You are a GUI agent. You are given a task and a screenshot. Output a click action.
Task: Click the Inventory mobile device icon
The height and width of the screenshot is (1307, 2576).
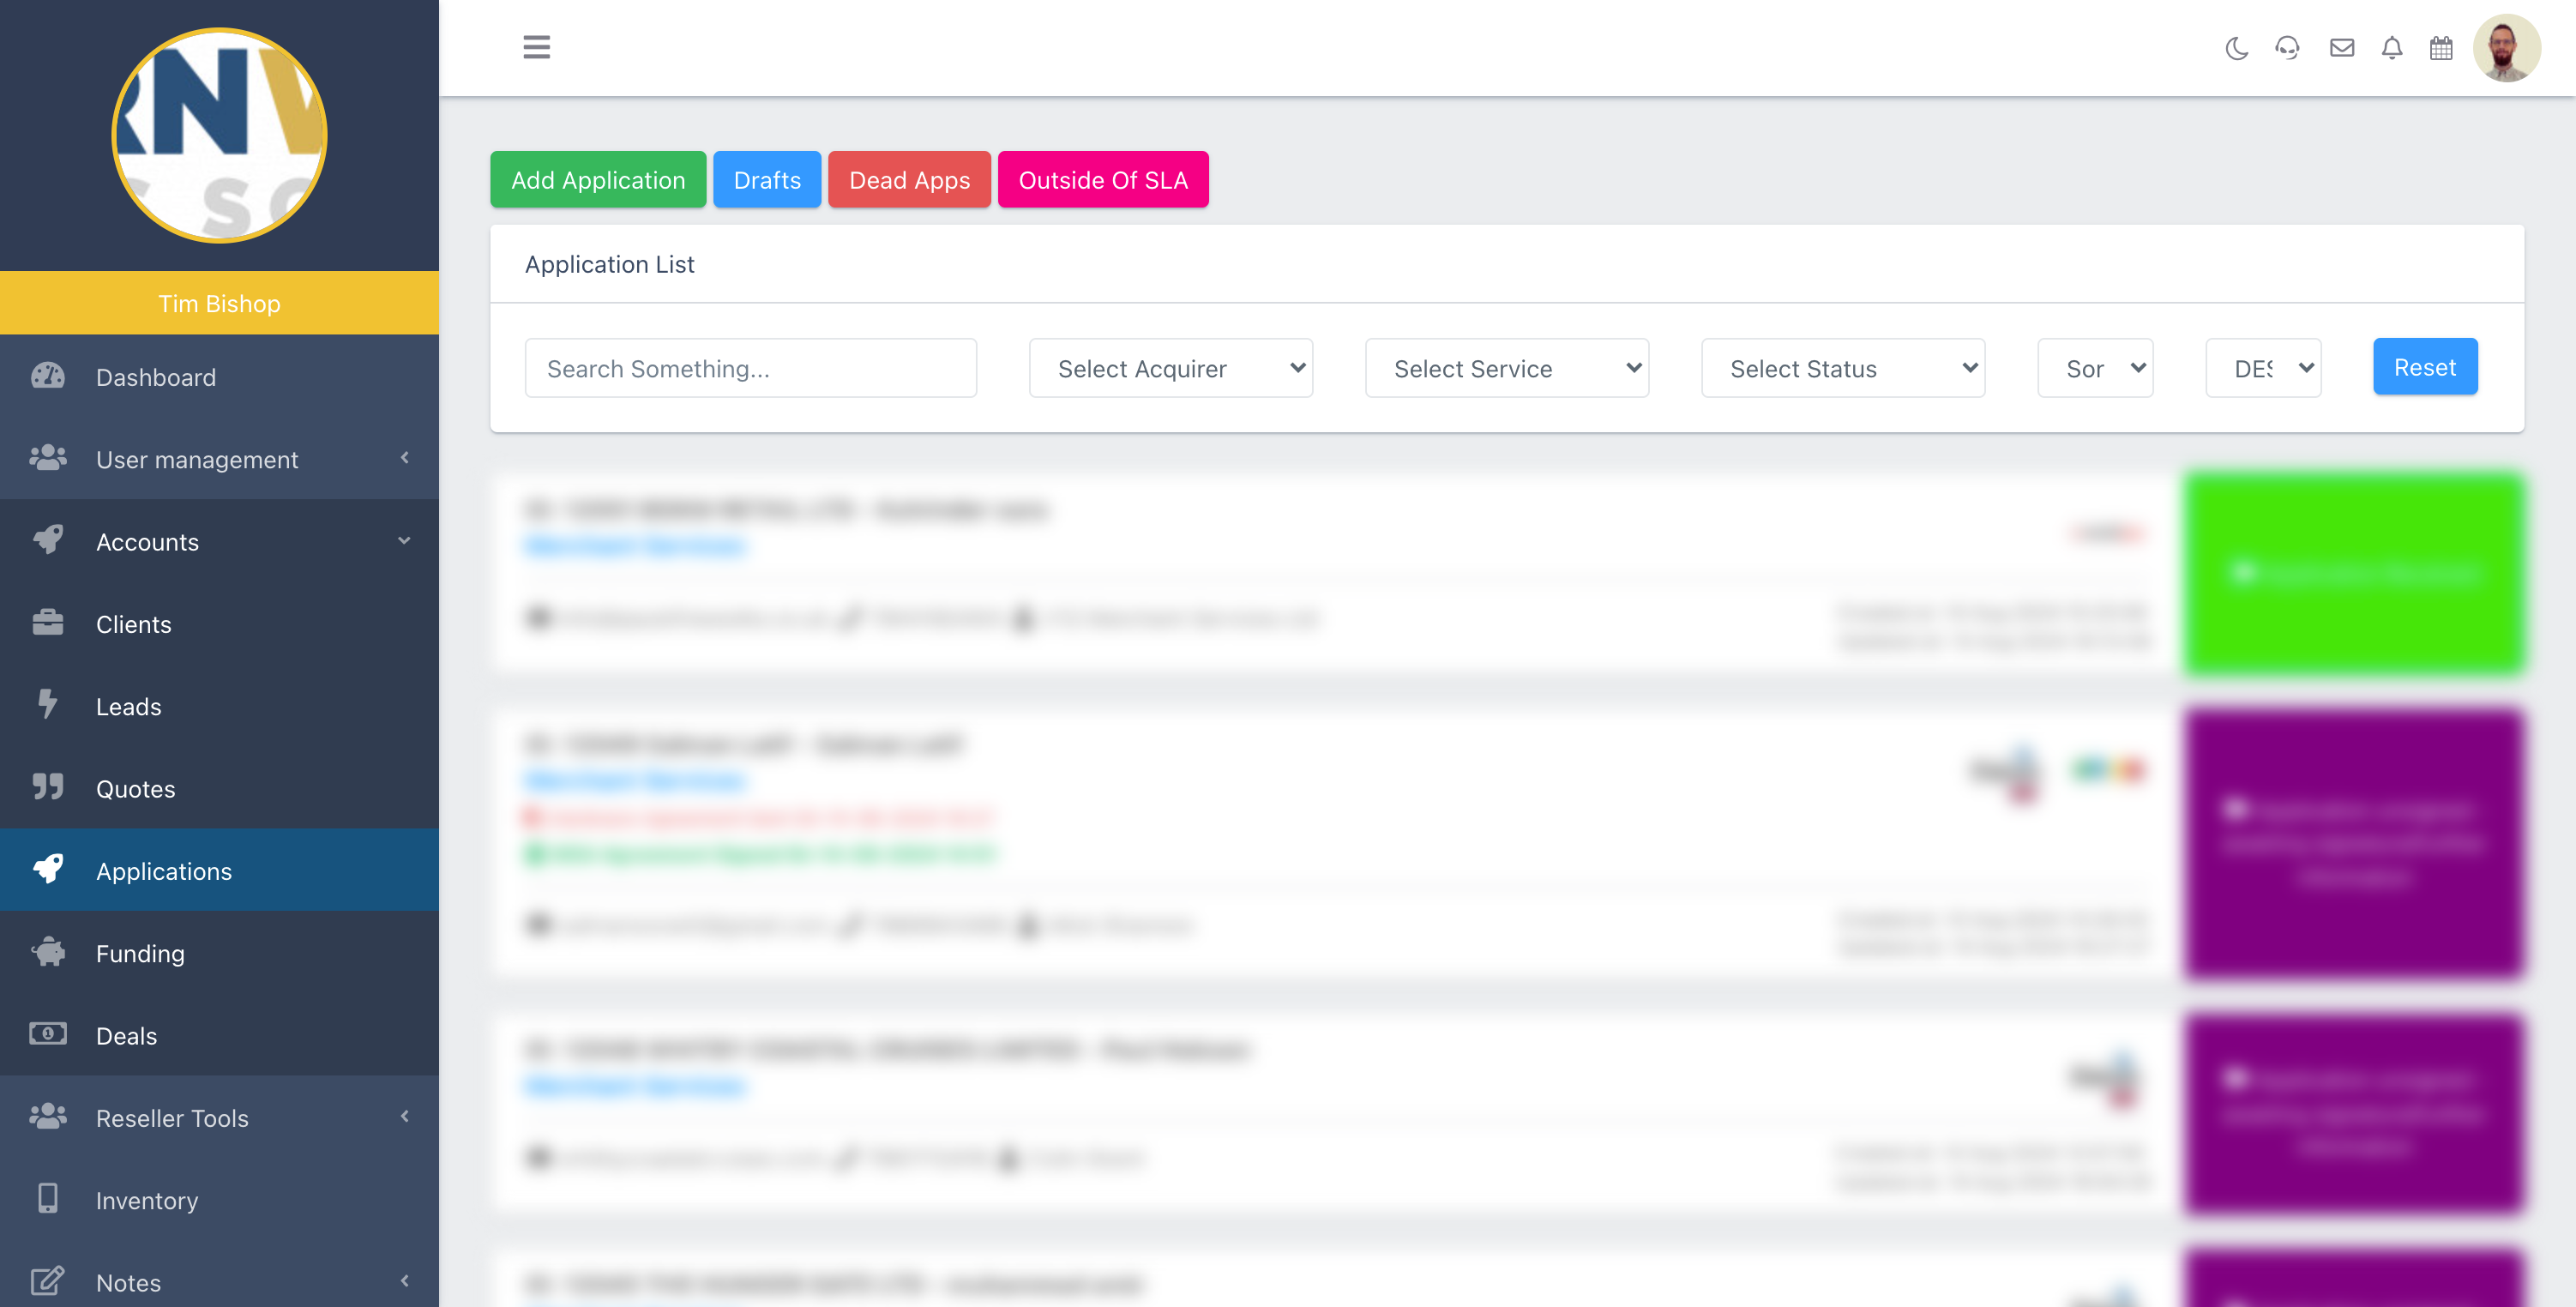47,1199
